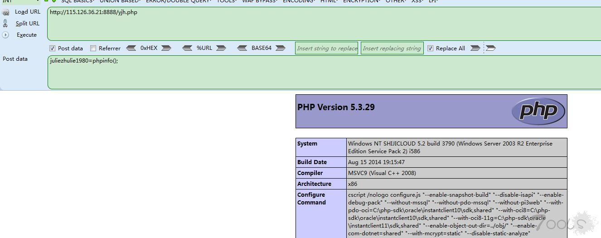Image resolution: width=601 pixels, height=238 pixels.
Task: Focus the Post data textarea with phpinfo()
Action: [x=324, y=72]
